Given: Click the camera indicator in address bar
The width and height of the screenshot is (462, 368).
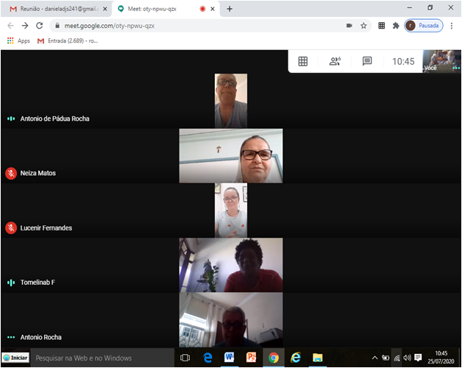Looking at the screenshot, I should point(349,25).
